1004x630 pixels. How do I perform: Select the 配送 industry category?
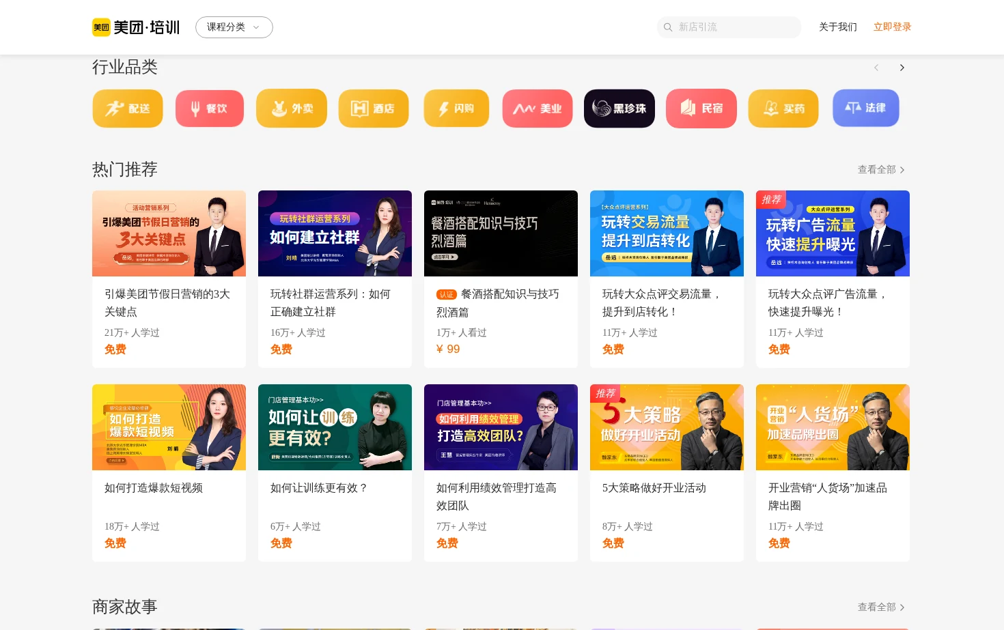(128, 109)
